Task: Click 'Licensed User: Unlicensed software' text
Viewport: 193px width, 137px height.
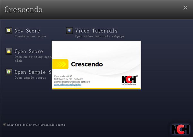Action: click(72, 82)
